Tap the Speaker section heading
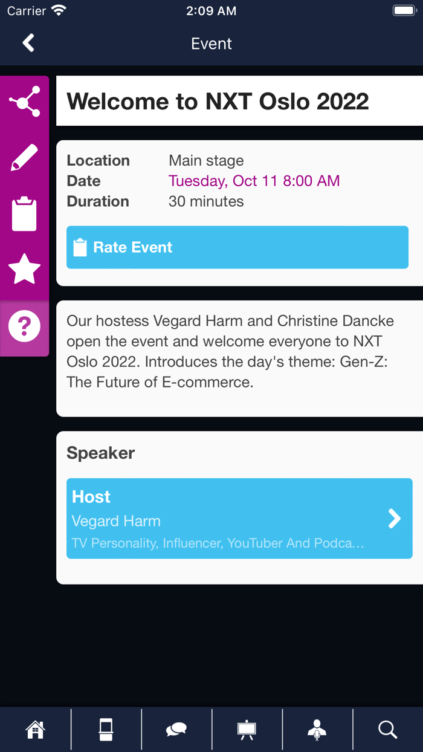423x752 pixels. point(101,453)
